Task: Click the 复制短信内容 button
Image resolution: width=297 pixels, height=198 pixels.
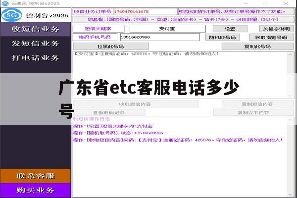Action: click(x=257, y=104)
